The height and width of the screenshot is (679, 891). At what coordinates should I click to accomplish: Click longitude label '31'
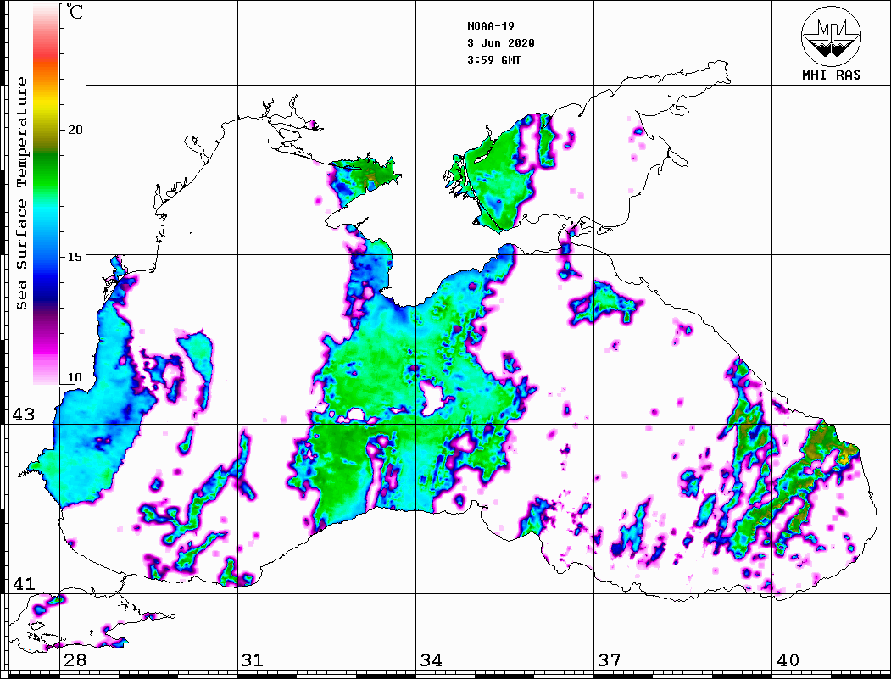click(x=253, y=660)
